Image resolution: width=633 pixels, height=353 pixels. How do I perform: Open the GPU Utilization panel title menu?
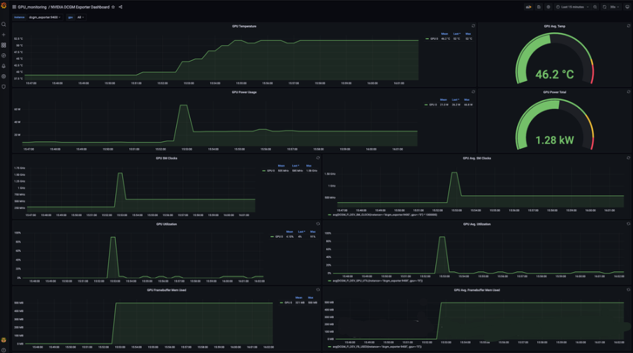pos(166,224)
